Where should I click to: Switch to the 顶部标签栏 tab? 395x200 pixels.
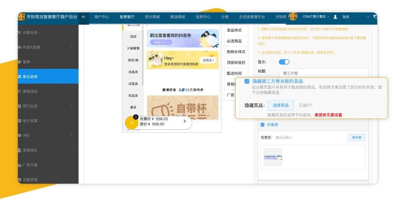[236, 63]
